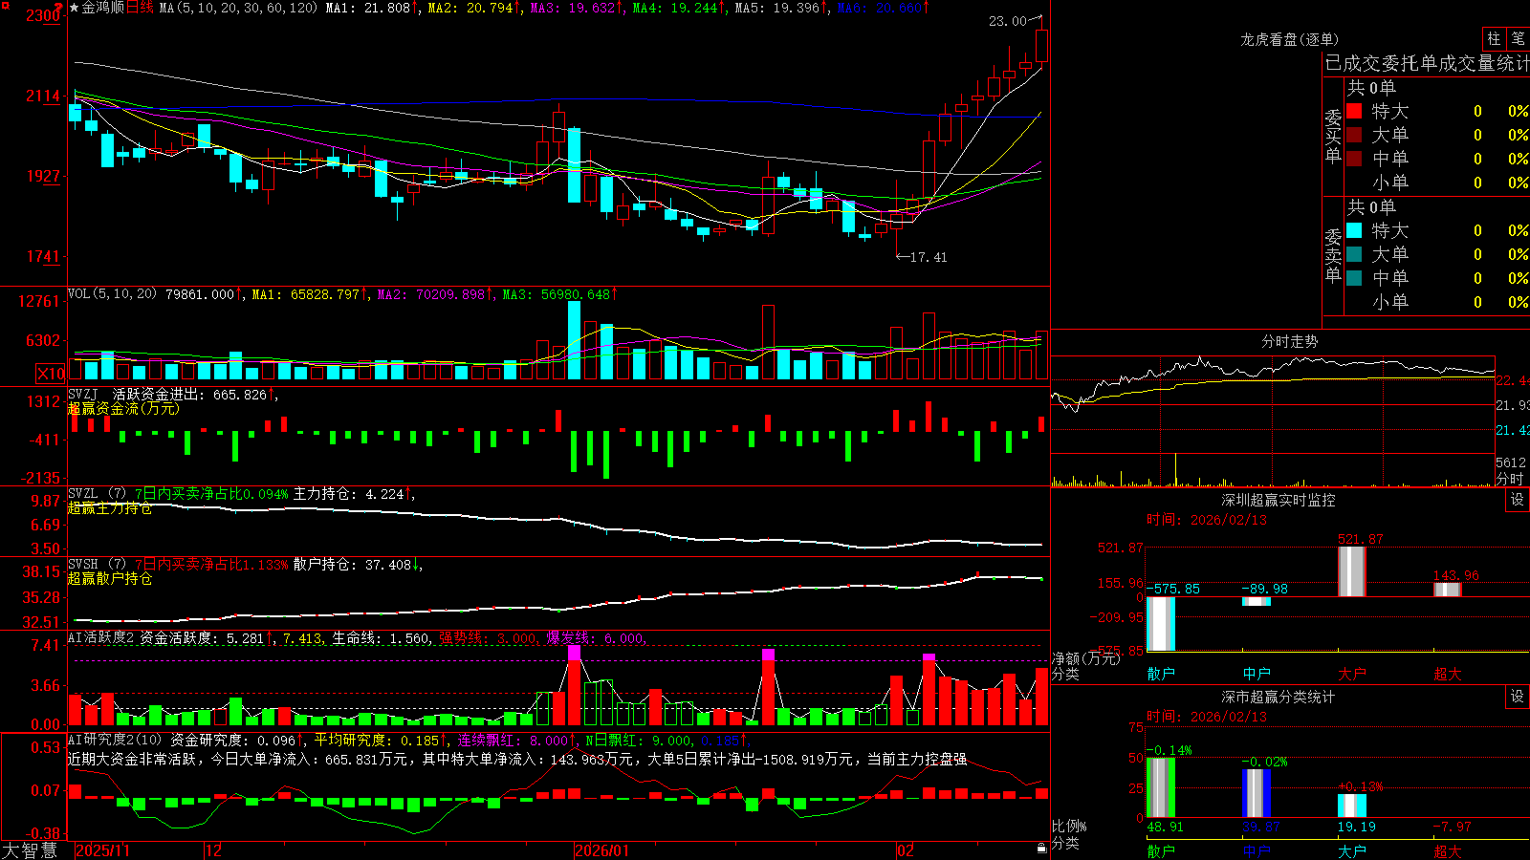Click the 超赢资金流(万元) label
The image size is (1530, 860).
coord(123,408)
